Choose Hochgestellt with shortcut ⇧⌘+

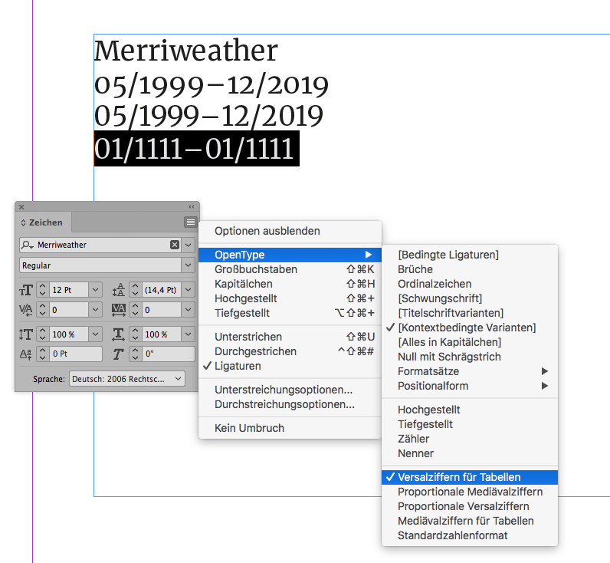point(290,298)
